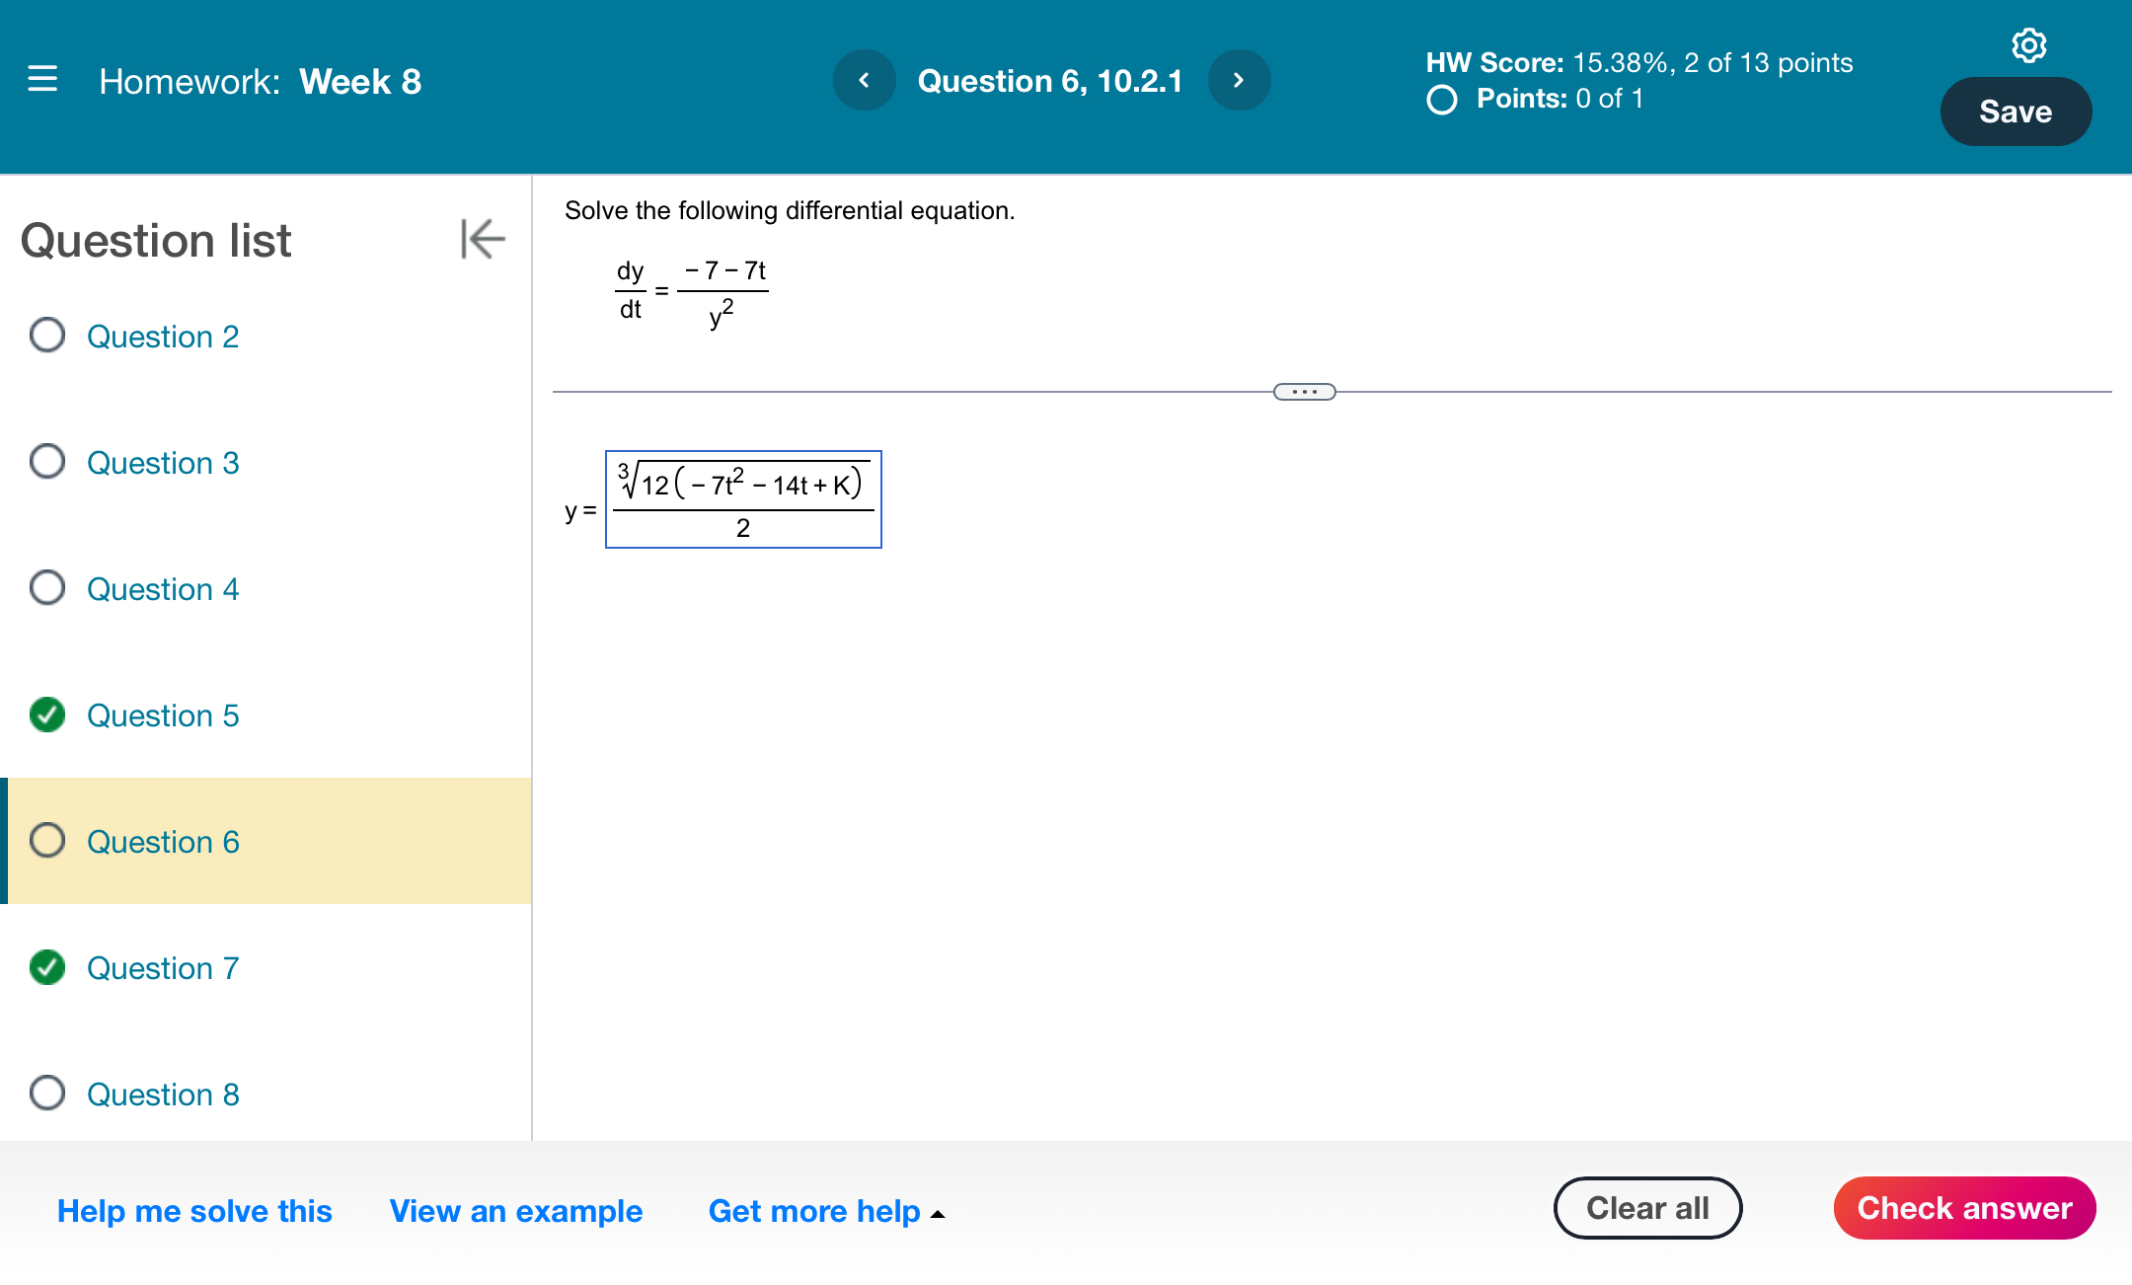Click inside the answer expression box
The height and width of the screenshot is (1285, 2132).
(x=742, y=500)
